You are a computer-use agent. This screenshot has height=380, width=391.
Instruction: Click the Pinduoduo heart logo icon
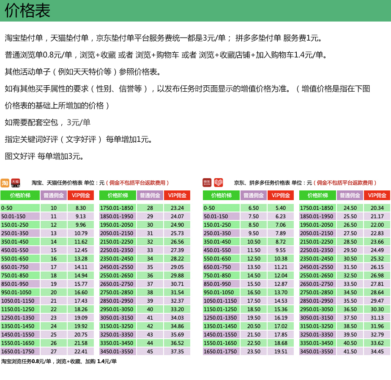219,183
